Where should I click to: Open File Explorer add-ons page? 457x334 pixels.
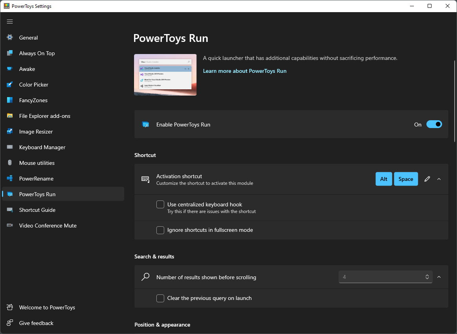[x=63, y=116]
